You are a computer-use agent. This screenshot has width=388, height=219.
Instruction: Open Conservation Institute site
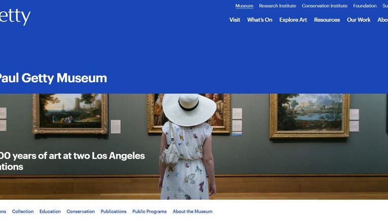tap(325, 6)
